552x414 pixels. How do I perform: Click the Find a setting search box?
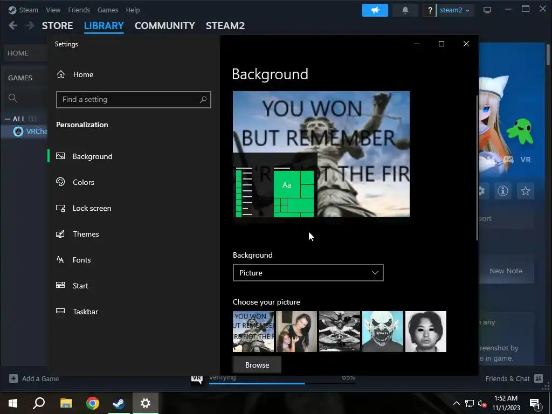click(134, 100)
